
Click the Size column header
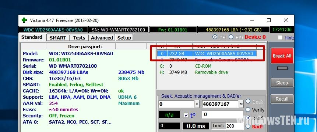point(180,46)
